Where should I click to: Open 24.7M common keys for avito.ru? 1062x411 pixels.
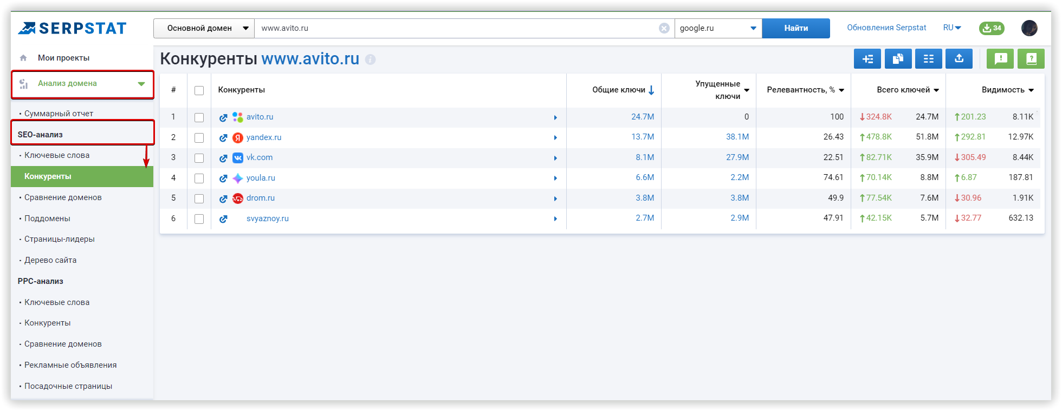click(643, 117)
